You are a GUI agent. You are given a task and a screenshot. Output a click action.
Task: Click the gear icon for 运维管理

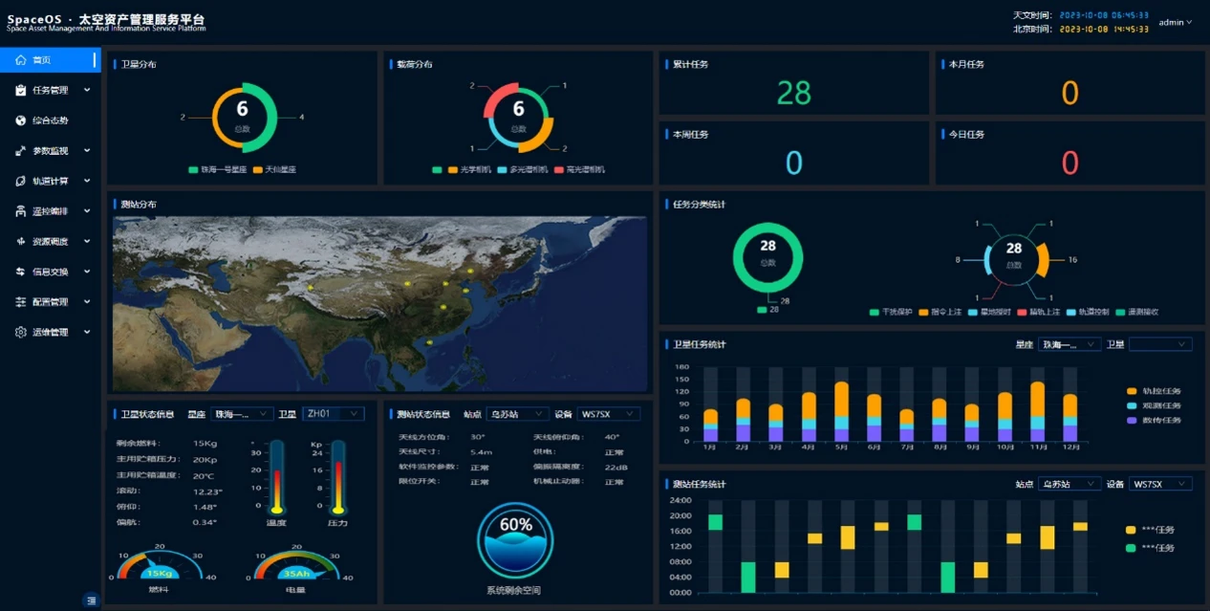(21, 332)
